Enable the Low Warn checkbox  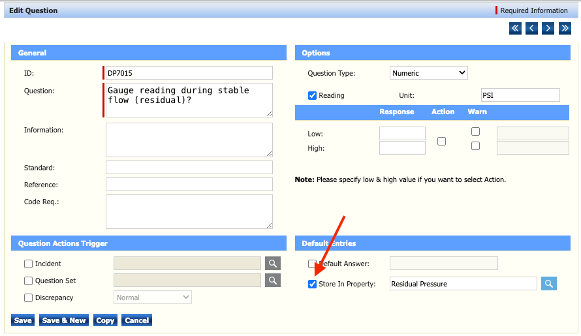[475, 132]
